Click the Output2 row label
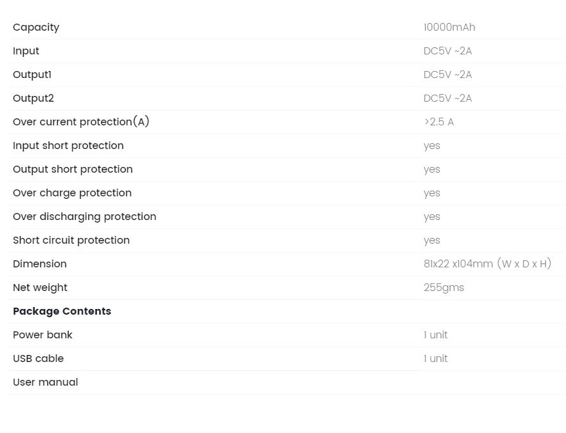Viewport: 566px width, 433px height. 33,98
